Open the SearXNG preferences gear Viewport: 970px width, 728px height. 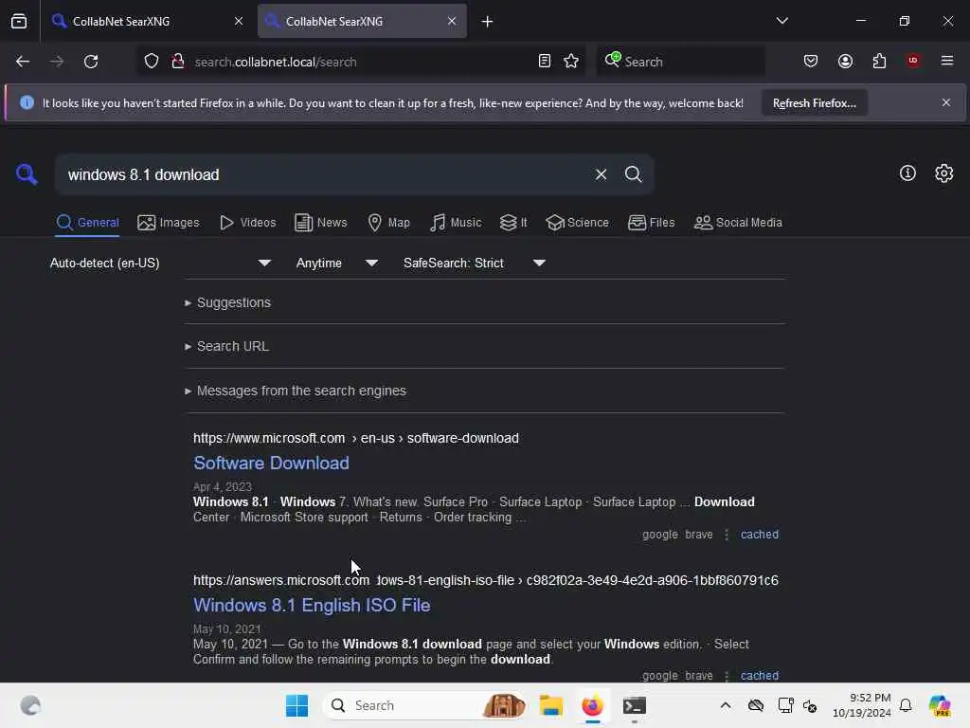pos(944,173)
